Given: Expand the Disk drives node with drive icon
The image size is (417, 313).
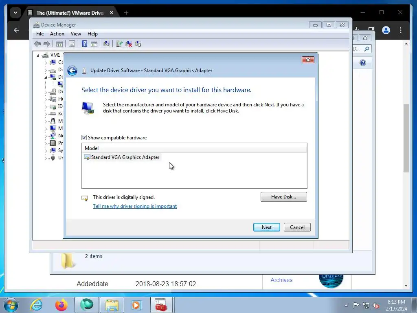Looking at the screenshot, I should (46, 70).
